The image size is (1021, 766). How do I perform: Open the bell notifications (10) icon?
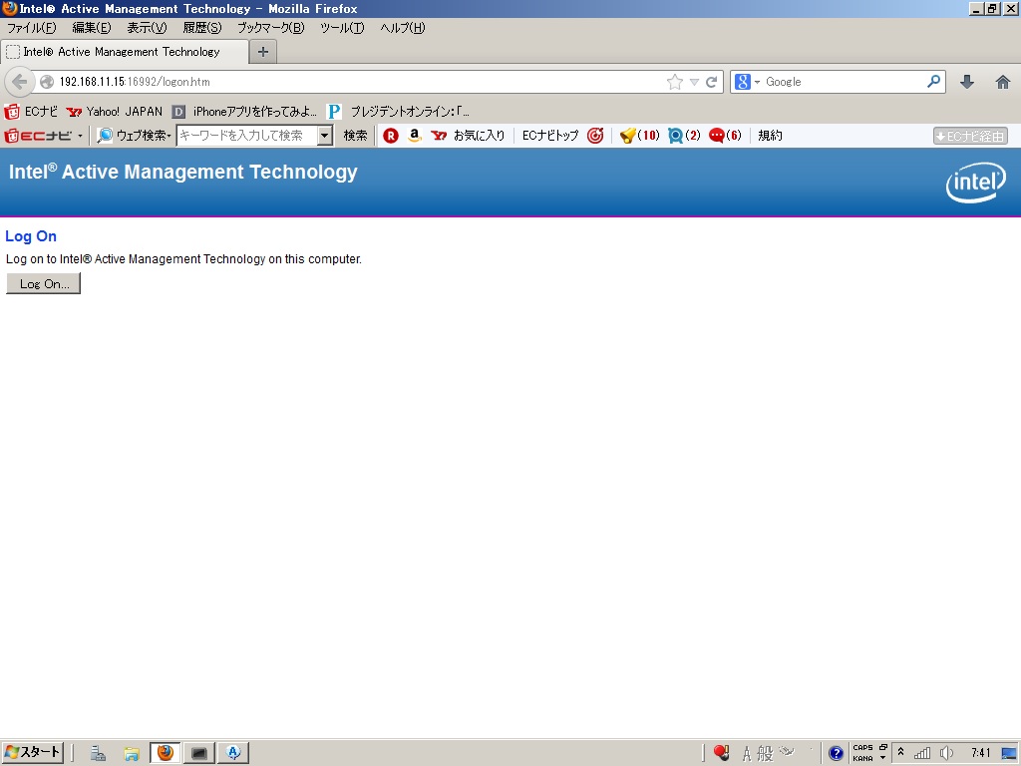point(639,136)
